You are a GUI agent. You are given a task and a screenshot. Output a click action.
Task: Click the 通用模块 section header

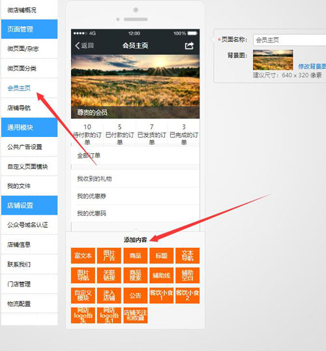(x=29, y=127)
